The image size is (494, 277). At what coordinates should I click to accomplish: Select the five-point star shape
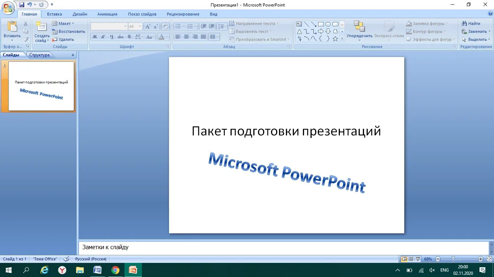click(335, 39)
